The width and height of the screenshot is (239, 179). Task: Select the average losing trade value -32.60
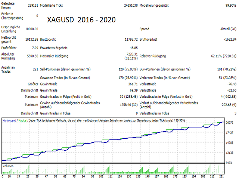(232, 90)
